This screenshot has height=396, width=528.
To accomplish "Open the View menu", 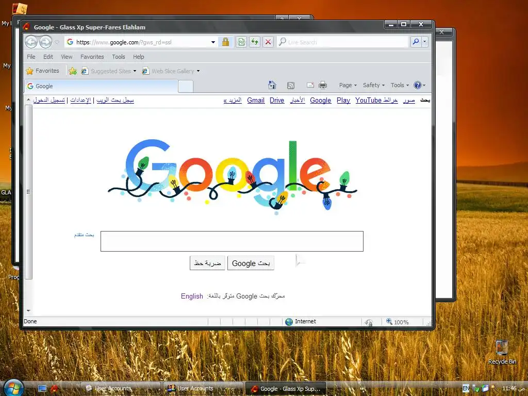I will tap(67, 57).
